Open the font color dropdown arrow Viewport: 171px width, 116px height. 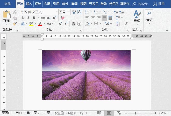[x=44, y=24]
